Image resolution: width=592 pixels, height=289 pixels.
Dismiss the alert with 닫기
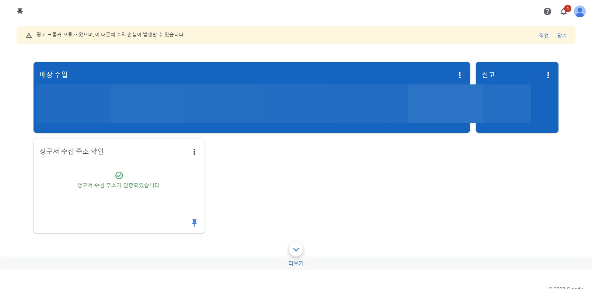pyautogui.click(x=562, y=35)
